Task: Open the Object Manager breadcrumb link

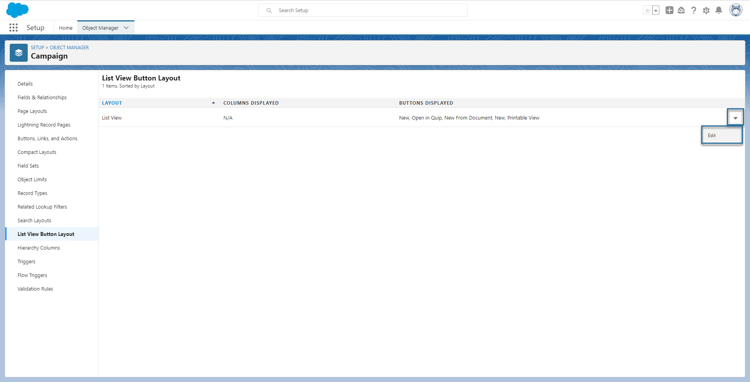Action: click(x=69, y=47)
